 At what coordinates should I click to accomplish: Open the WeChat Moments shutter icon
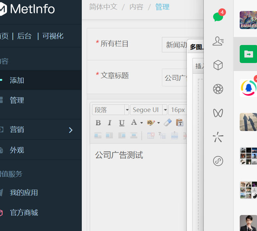click(x=218, y=89)
